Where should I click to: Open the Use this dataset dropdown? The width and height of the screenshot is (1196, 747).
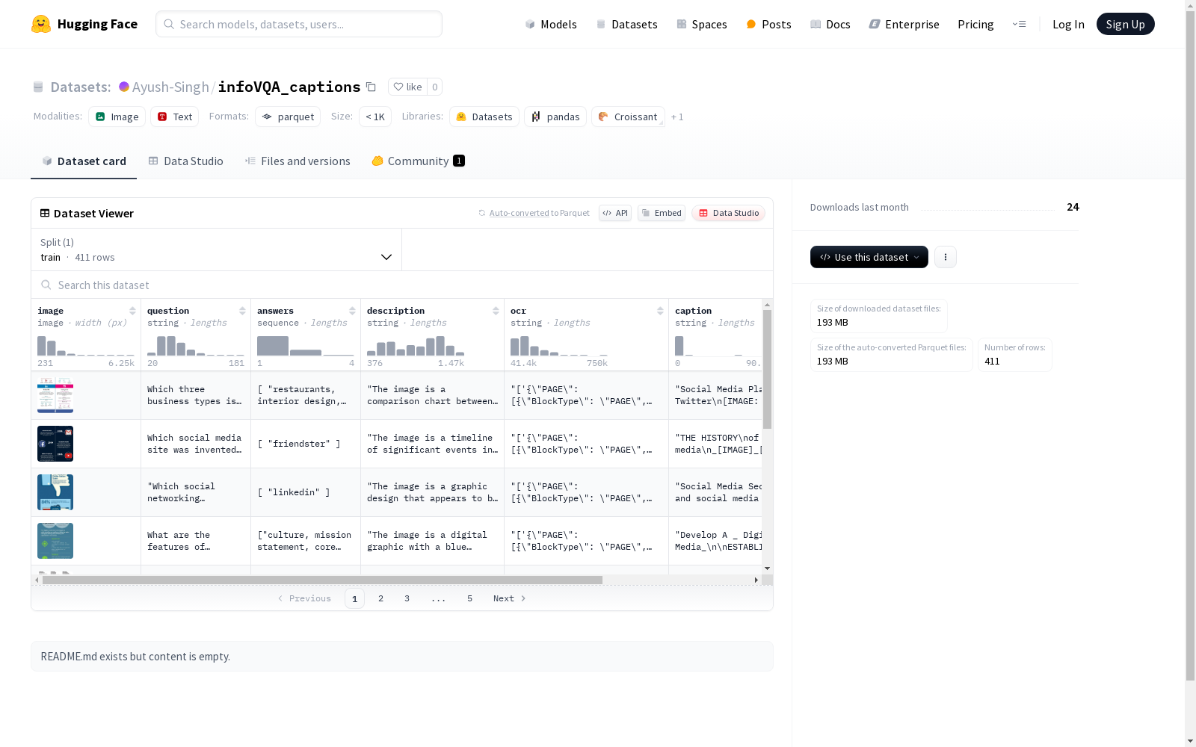pyautogui.click(x=869, y=257)
